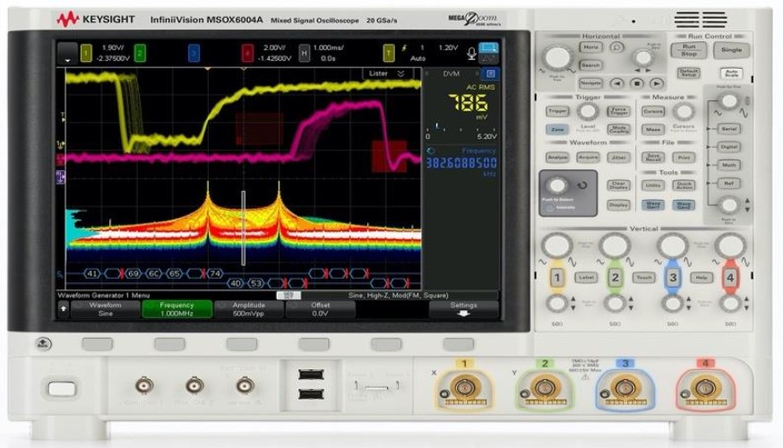
Task: Tap the channel 1 yellow badge on screen
Action: click(x=86, y=53)
